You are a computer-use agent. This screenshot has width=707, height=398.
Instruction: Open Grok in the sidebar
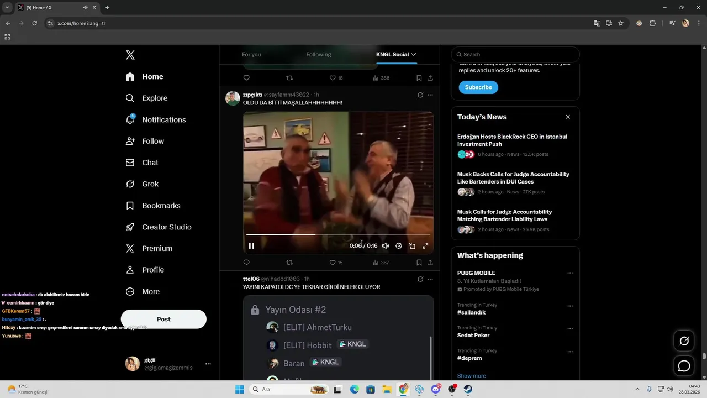[143, 184]
